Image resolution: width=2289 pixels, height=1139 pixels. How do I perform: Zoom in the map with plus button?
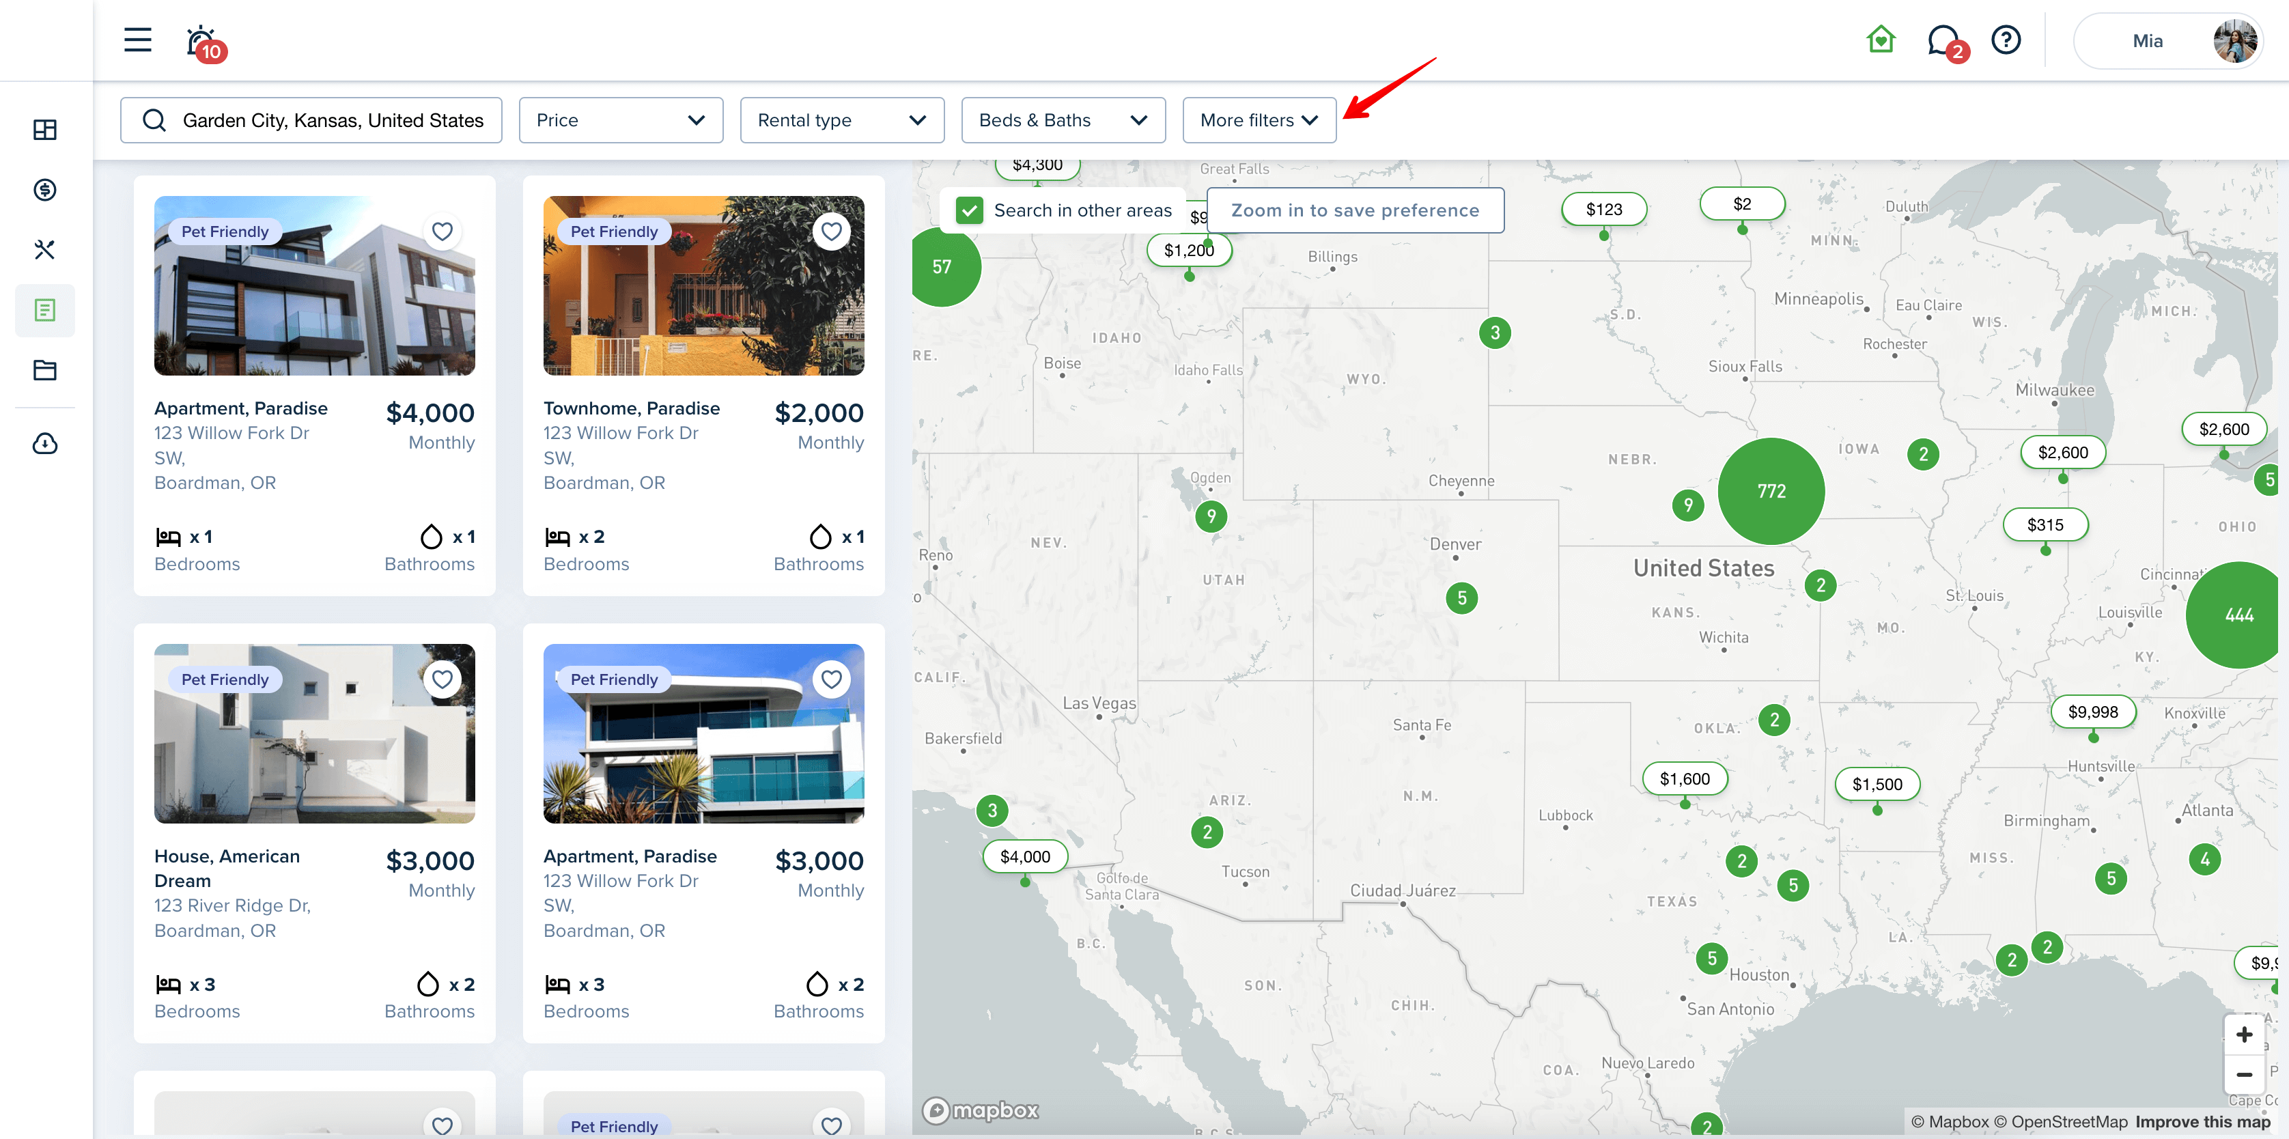click(2244, 1035)
